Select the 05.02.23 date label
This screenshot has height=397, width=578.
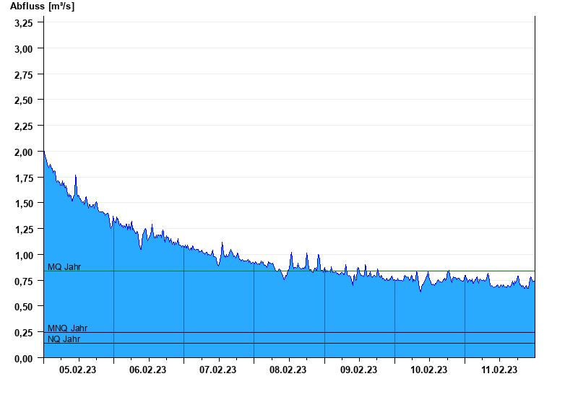pos(77,370)
